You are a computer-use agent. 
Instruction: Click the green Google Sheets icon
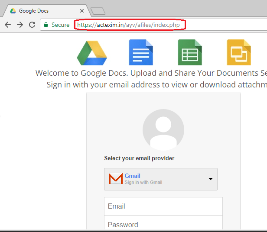coord(190,52)
